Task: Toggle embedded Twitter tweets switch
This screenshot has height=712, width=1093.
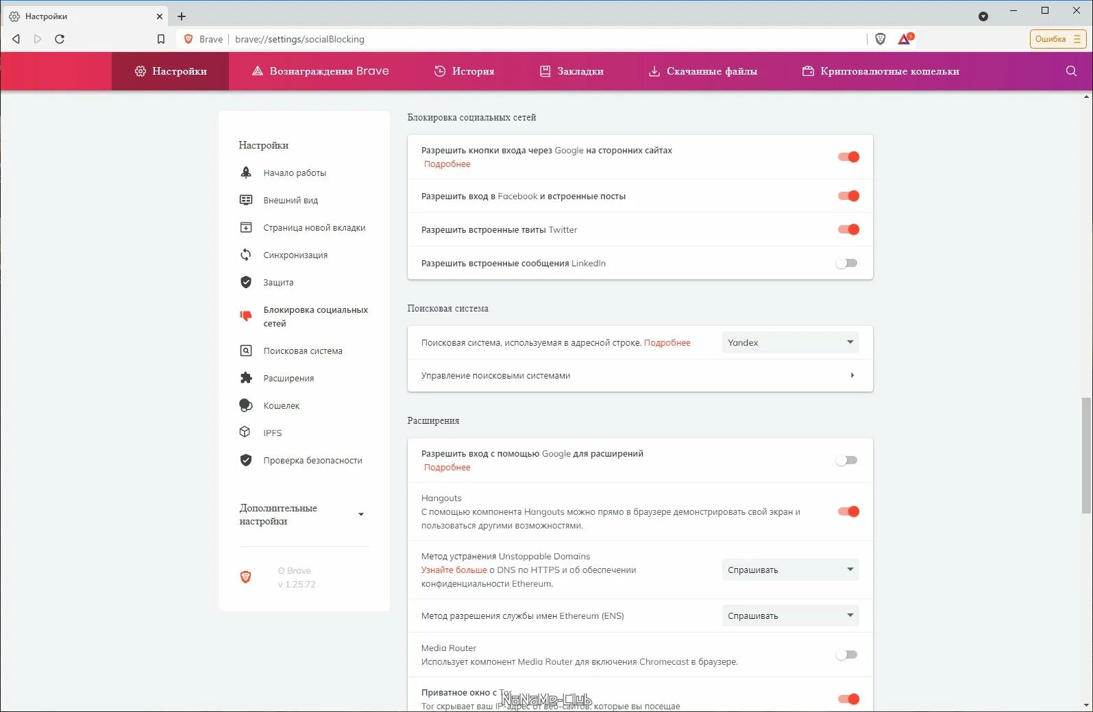Action: [848, 229]
